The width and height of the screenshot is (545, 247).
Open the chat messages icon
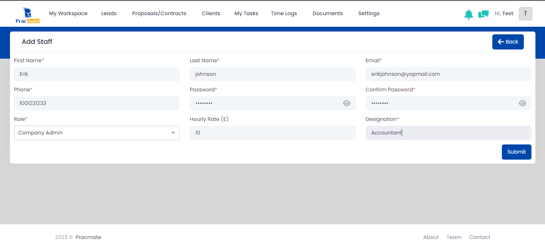[483, 14]
